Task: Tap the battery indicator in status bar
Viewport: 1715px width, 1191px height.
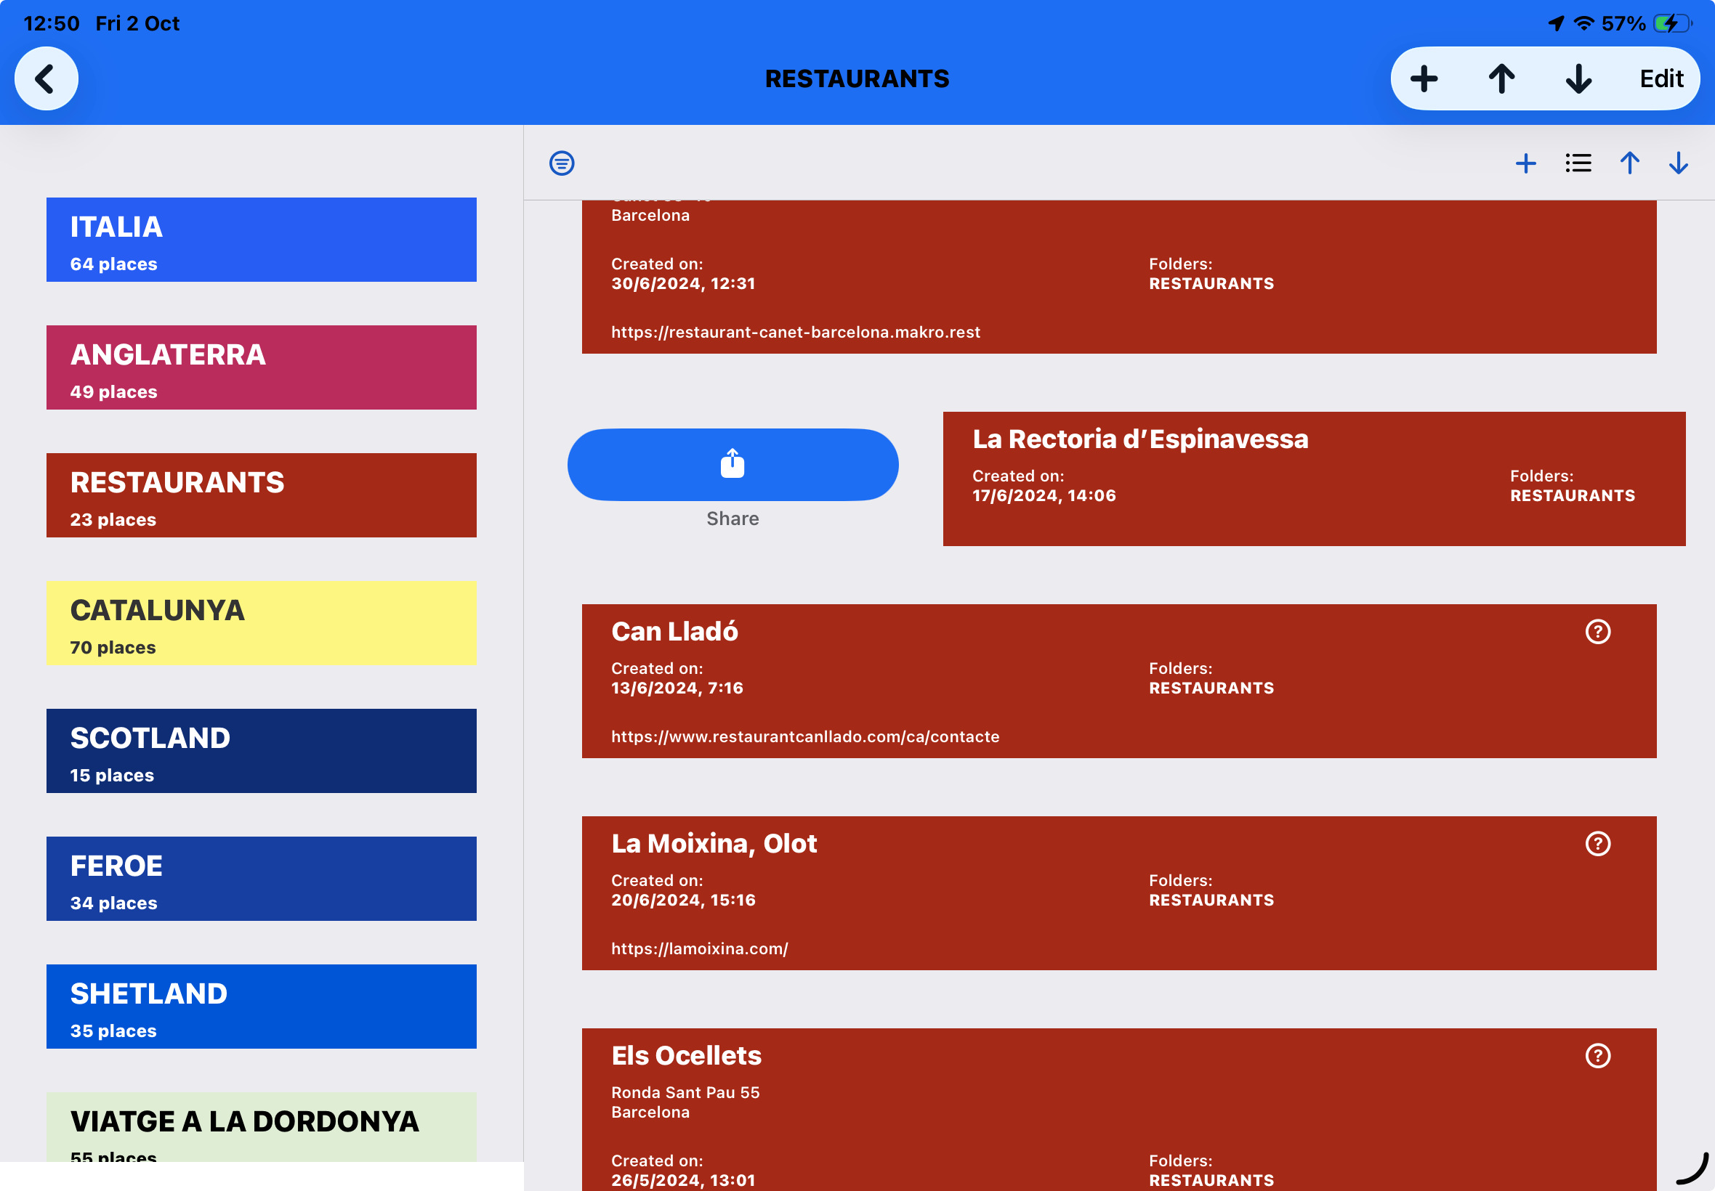Action: 1671,23
